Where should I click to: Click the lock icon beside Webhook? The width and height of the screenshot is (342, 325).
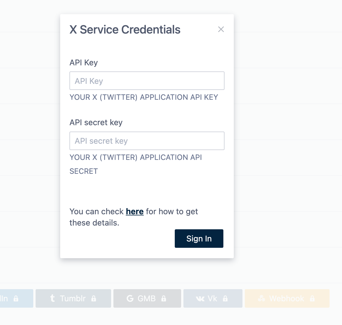[x=312, y=298]
